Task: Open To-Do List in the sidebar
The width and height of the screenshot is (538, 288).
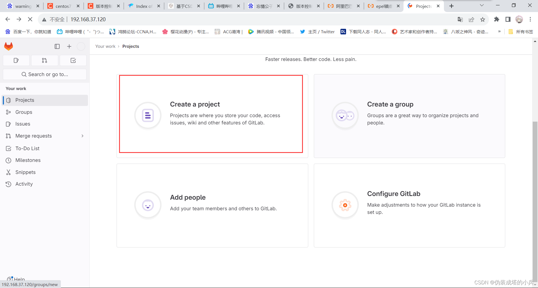Action: tap(45, 148)
